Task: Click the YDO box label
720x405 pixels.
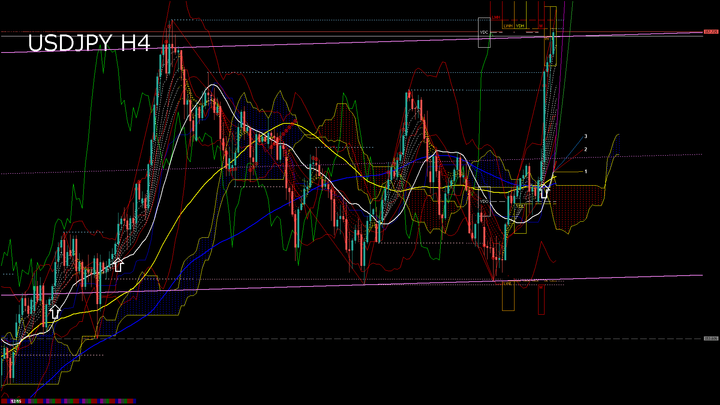Action: [484, 201]
